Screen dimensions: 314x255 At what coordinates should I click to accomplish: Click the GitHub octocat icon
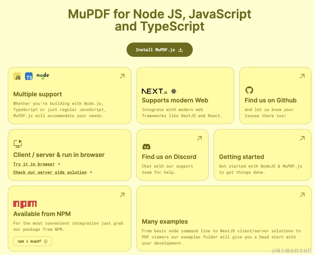point(249,90)
